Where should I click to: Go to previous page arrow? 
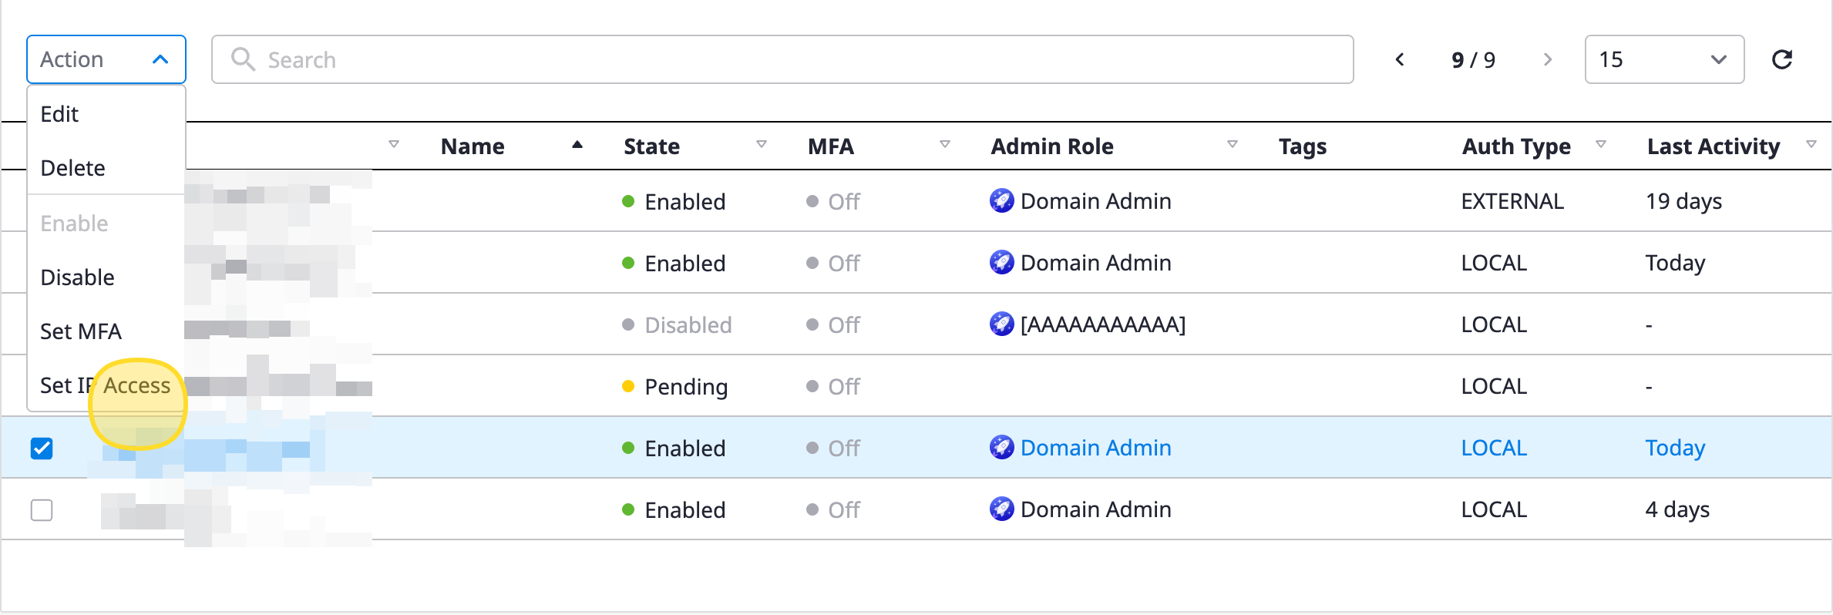click(x=1400, y=59)
